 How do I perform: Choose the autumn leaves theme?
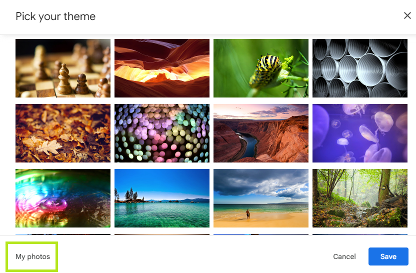point(63,133)
